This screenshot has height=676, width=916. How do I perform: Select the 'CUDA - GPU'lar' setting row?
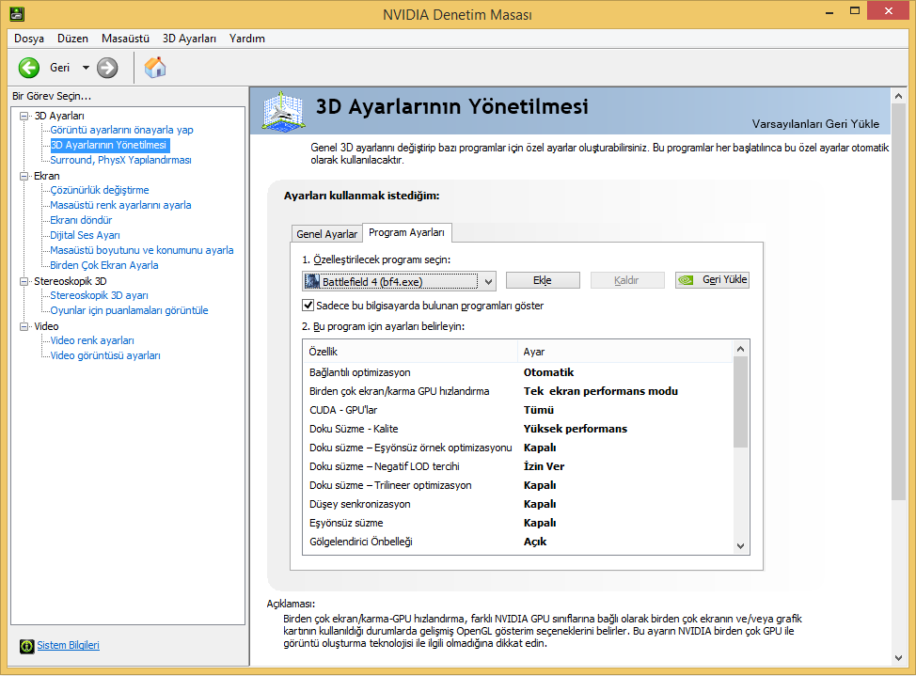tap(517, 410)
